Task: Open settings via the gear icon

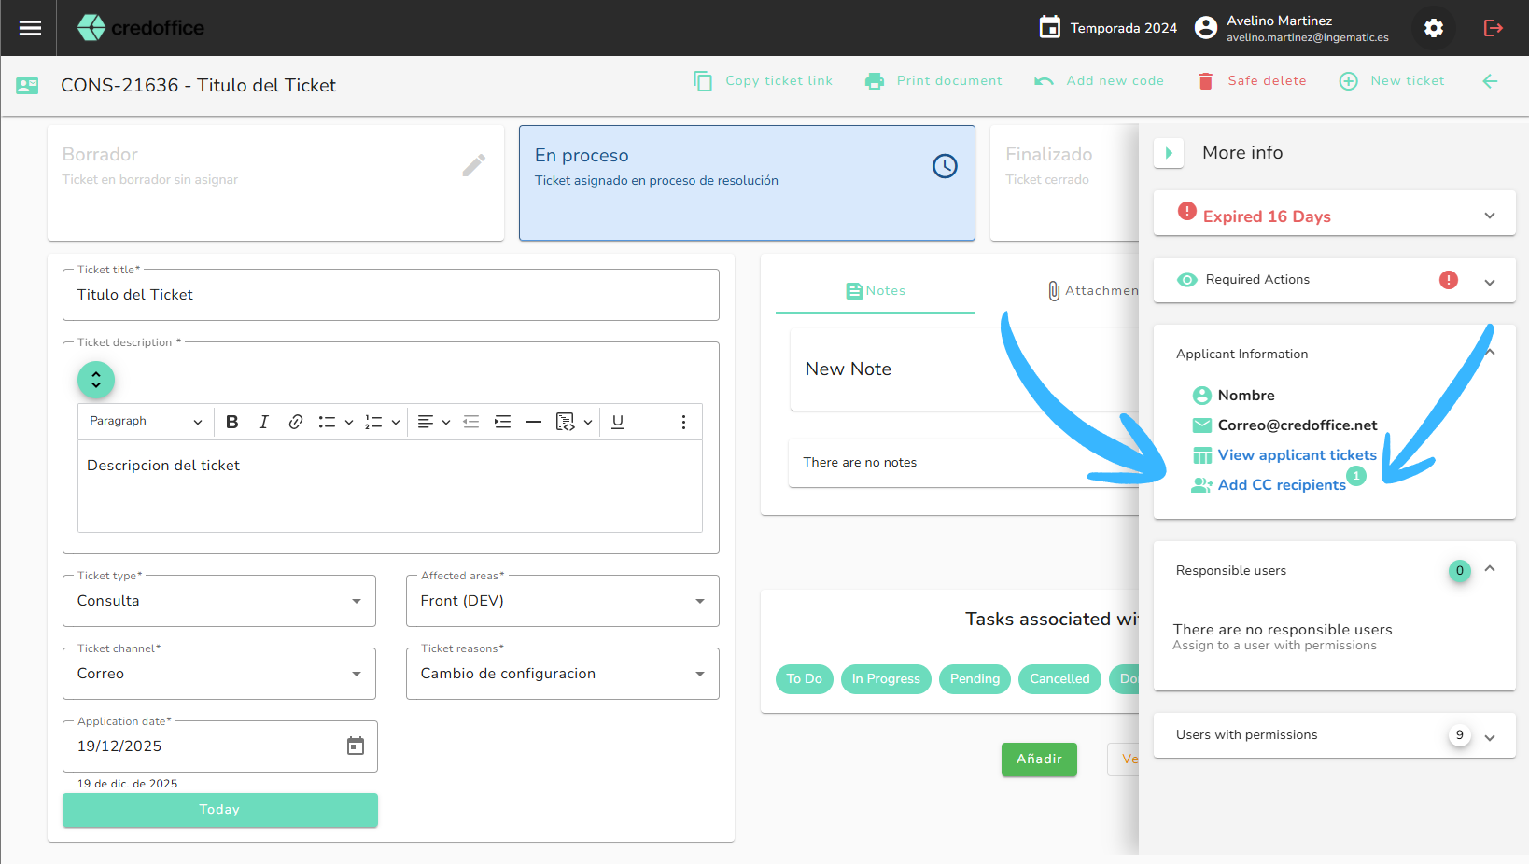Action: pyautogui.click(x=1434, y=28)
